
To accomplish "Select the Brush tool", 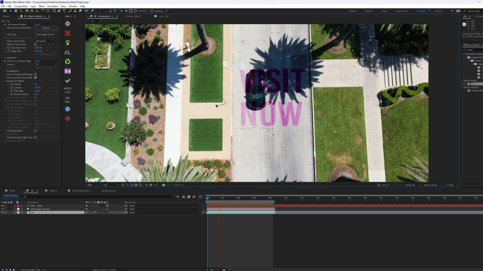I will pyautogui.click(x=70, y=11).
